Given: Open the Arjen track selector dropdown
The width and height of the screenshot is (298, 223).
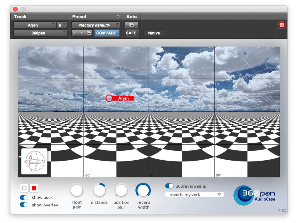Looking at the screenshot, I should 35,25.
